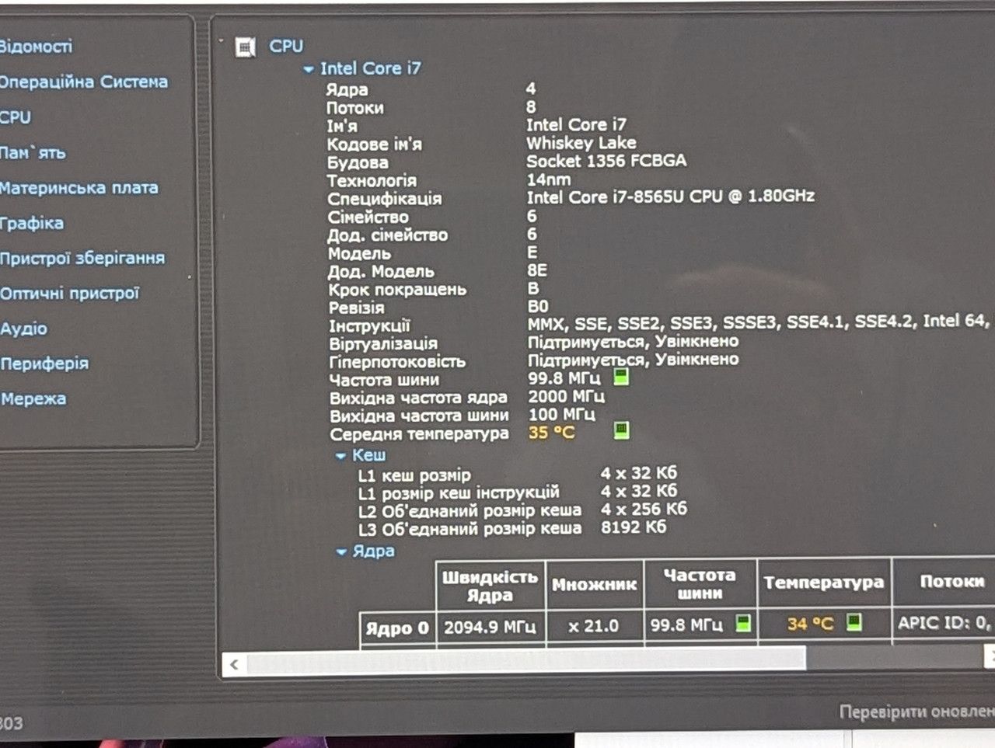Image resolution: width=995 pixels, height=748 pixels.
Task: Click the Гіперпотоковість label
Action: coord(397,362)
